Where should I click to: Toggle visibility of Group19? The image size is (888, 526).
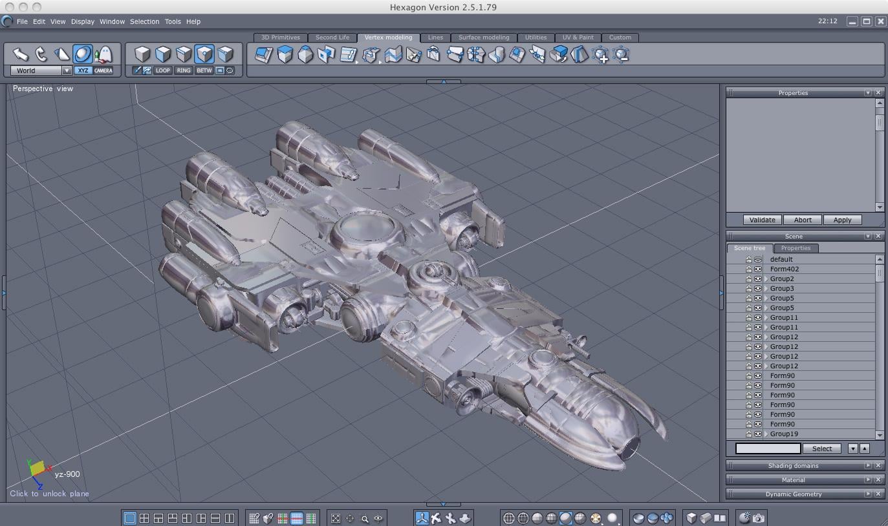tap(758, 434)
